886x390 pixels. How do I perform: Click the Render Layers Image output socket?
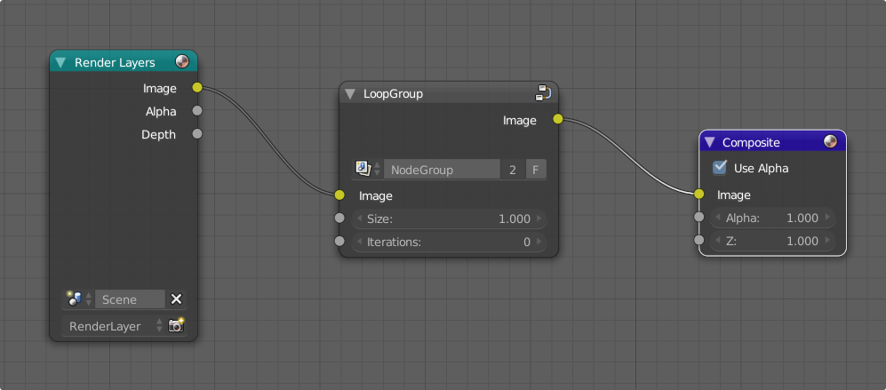(196, 88)
